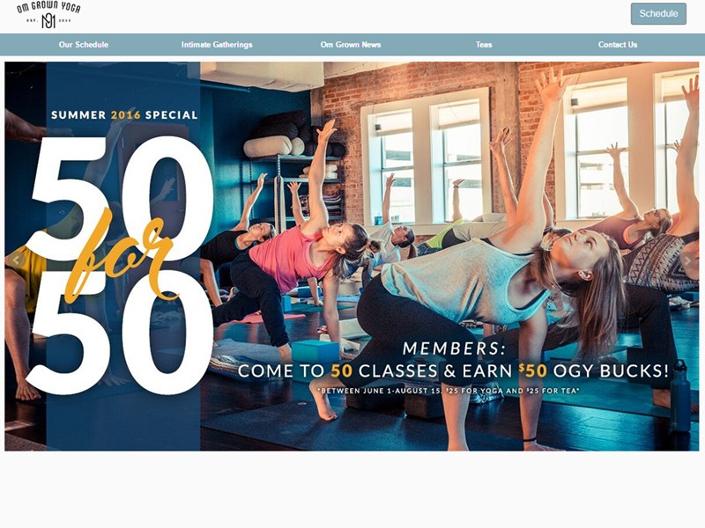705x528 pixels.
Task: Click the Summer 2016 Special heading
Action: coord(124,115)
